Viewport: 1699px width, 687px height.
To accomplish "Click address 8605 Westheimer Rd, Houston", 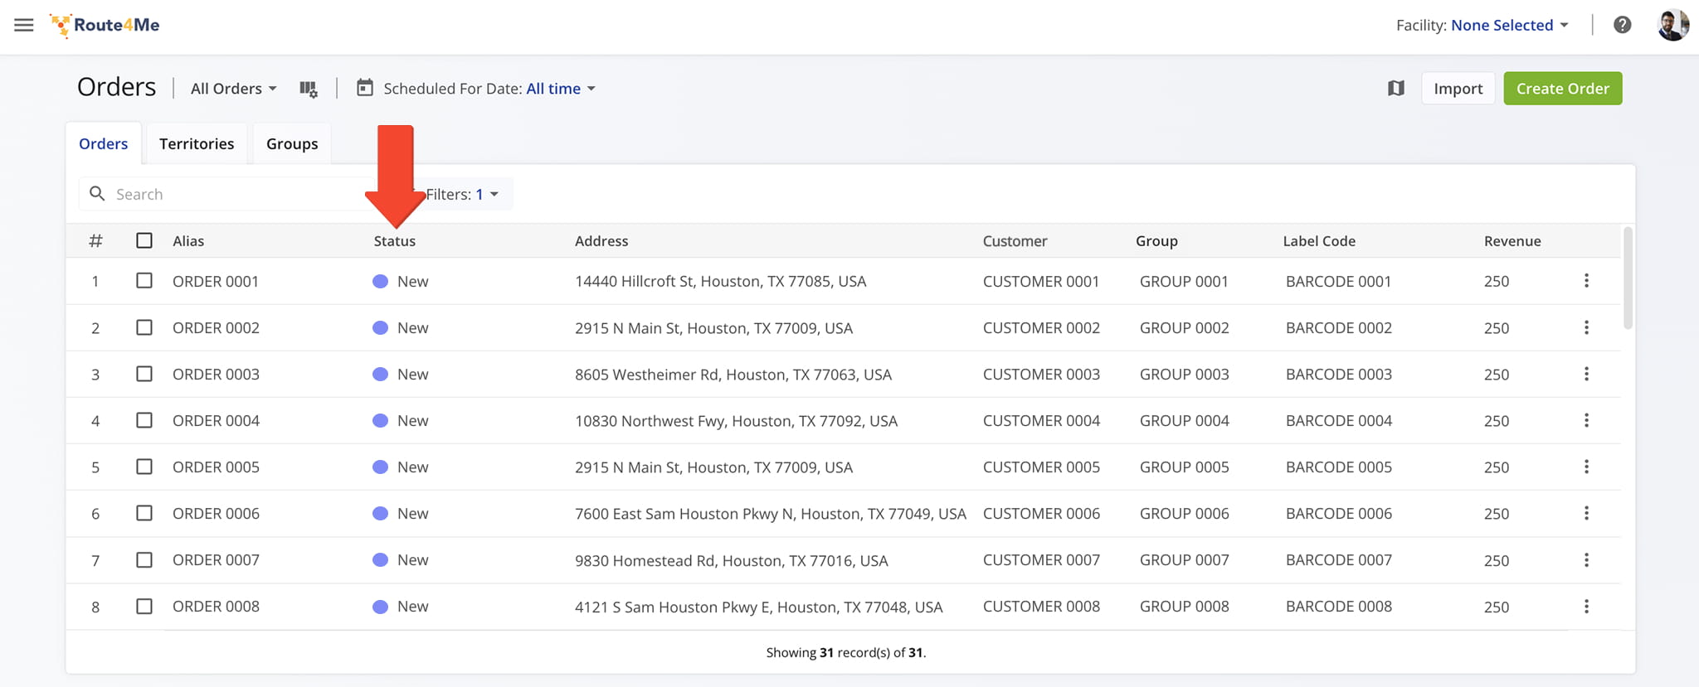I will coord(733,374).
